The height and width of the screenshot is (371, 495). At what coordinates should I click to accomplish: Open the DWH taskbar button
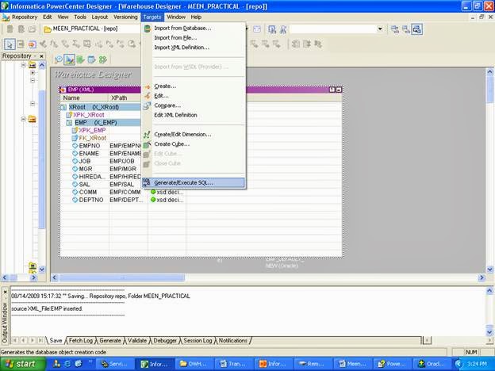coord(194,364)
